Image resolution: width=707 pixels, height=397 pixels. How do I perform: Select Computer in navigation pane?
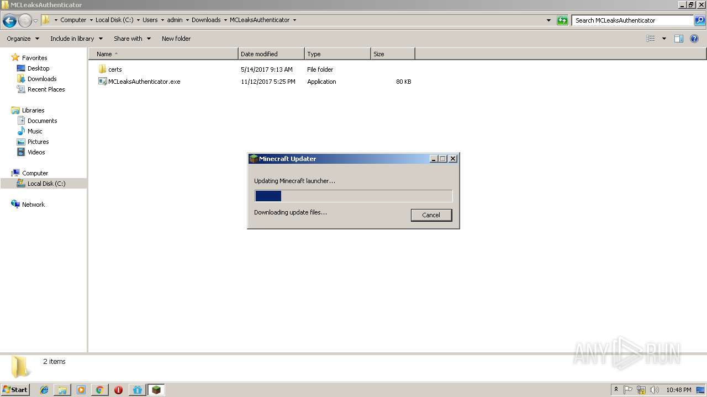coord(35,173)
